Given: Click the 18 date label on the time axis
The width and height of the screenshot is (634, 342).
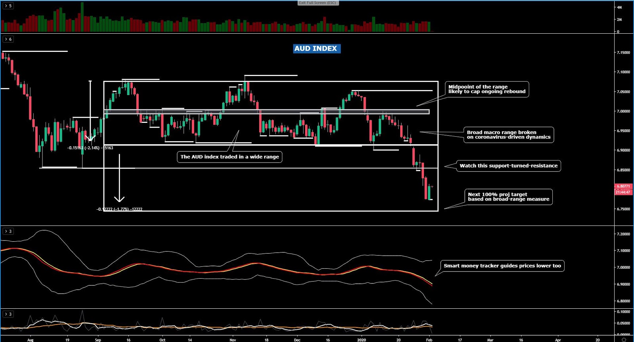Looking at the screenshot, I should (266, 340).
